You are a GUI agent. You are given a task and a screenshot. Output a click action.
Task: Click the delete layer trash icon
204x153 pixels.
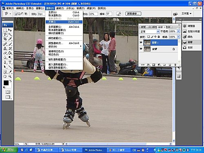pos(175,65)
